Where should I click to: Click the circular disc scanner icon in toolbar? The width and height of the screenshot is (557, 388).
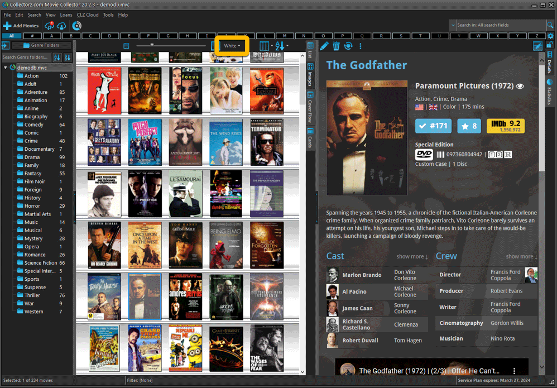[x=76, y=26]
